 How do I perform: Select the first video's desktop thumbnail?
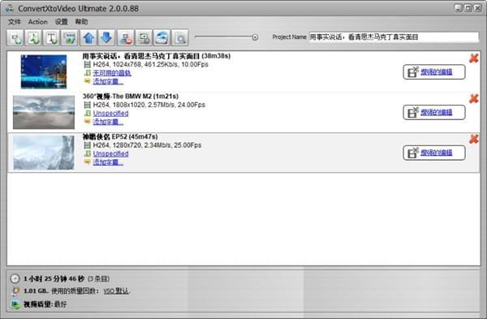pyautogui.click(x=44, y=71)
